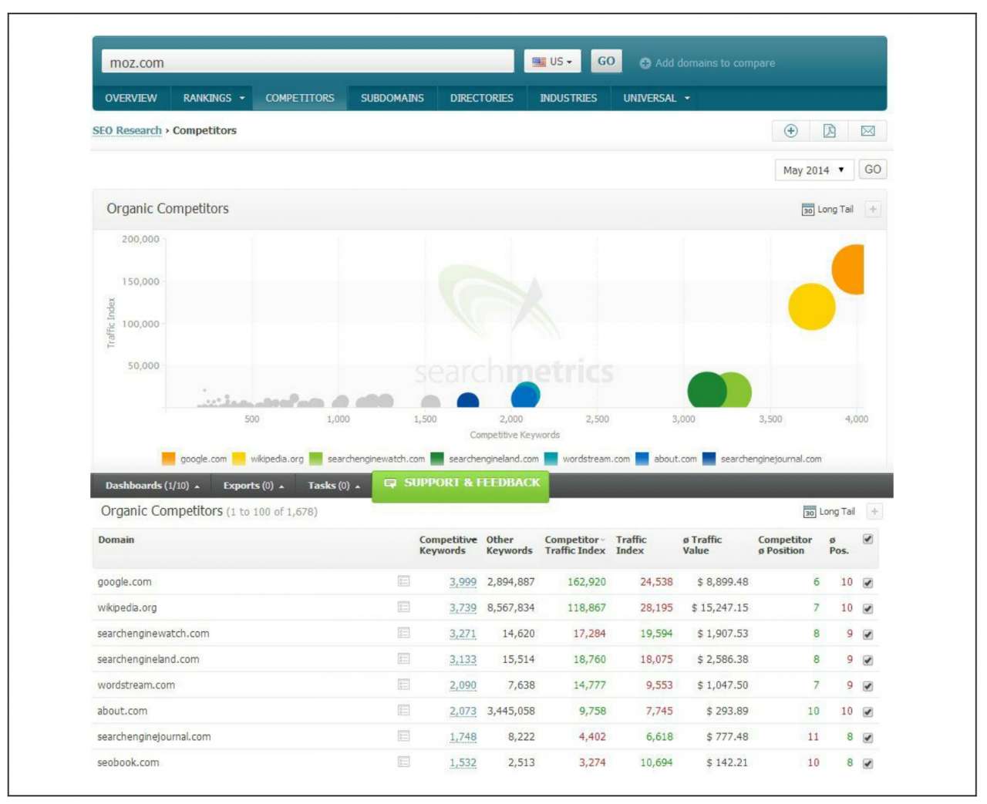
Task: Click the email envelope icon
Action: (867, 131)
